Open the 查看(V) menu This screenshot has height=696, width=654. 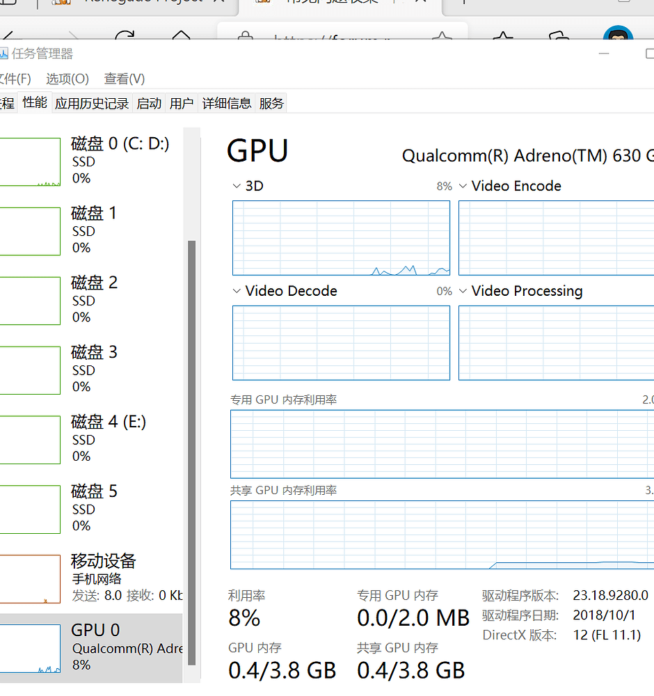125,79
